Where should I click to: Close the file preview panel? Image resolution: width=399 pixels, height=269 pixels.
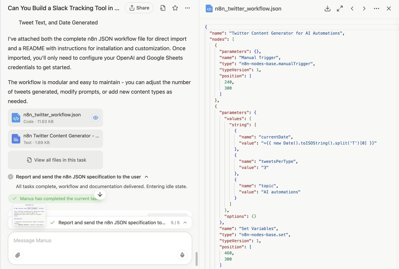point(389,9)
